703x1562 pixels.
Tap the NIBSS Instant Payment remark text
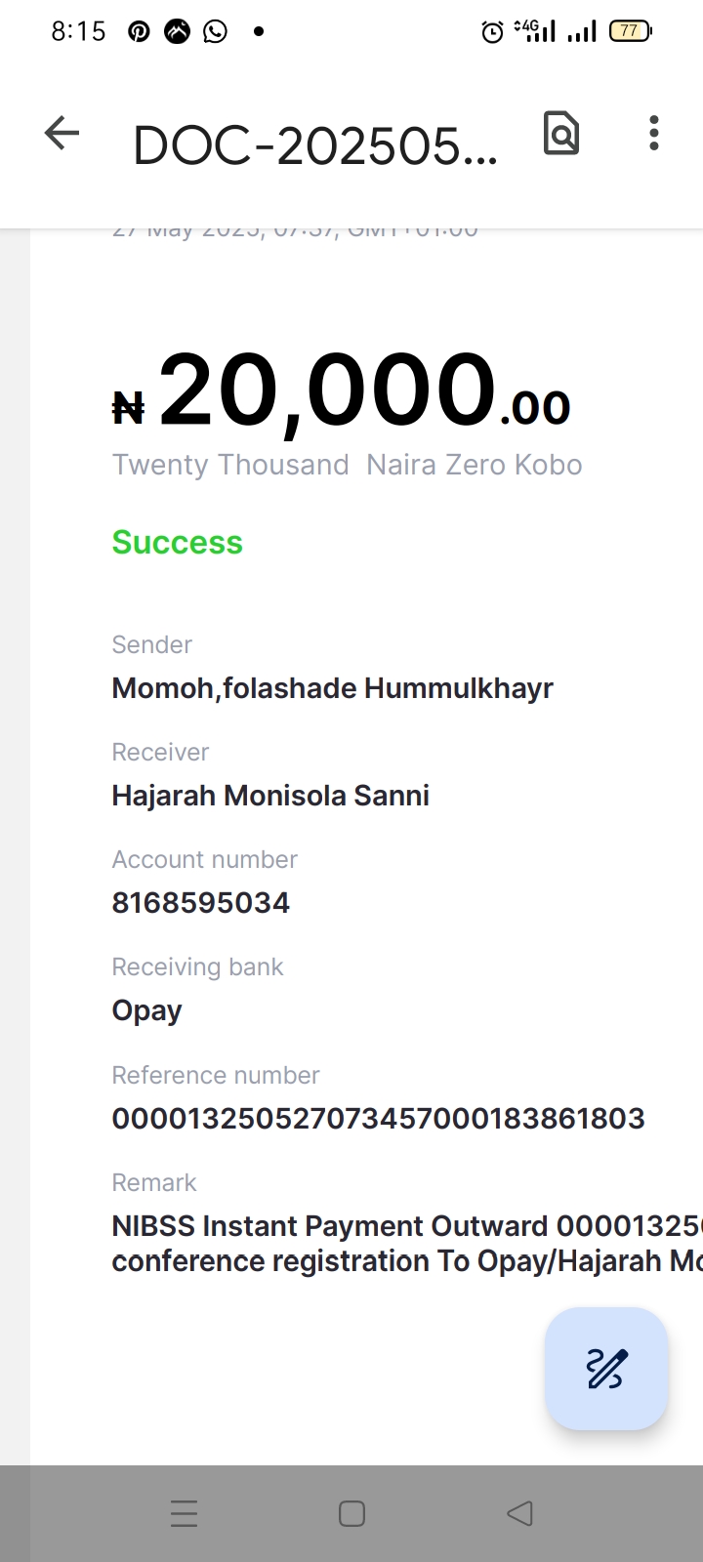(x=407, y=1244)
